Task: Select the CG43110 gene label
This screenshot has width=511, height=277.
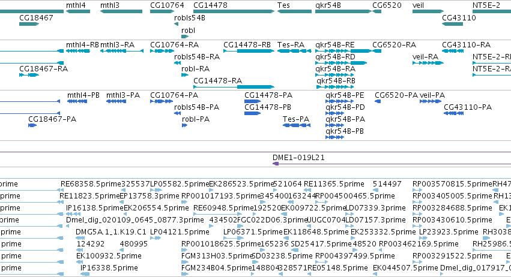Action: [459, 18]
